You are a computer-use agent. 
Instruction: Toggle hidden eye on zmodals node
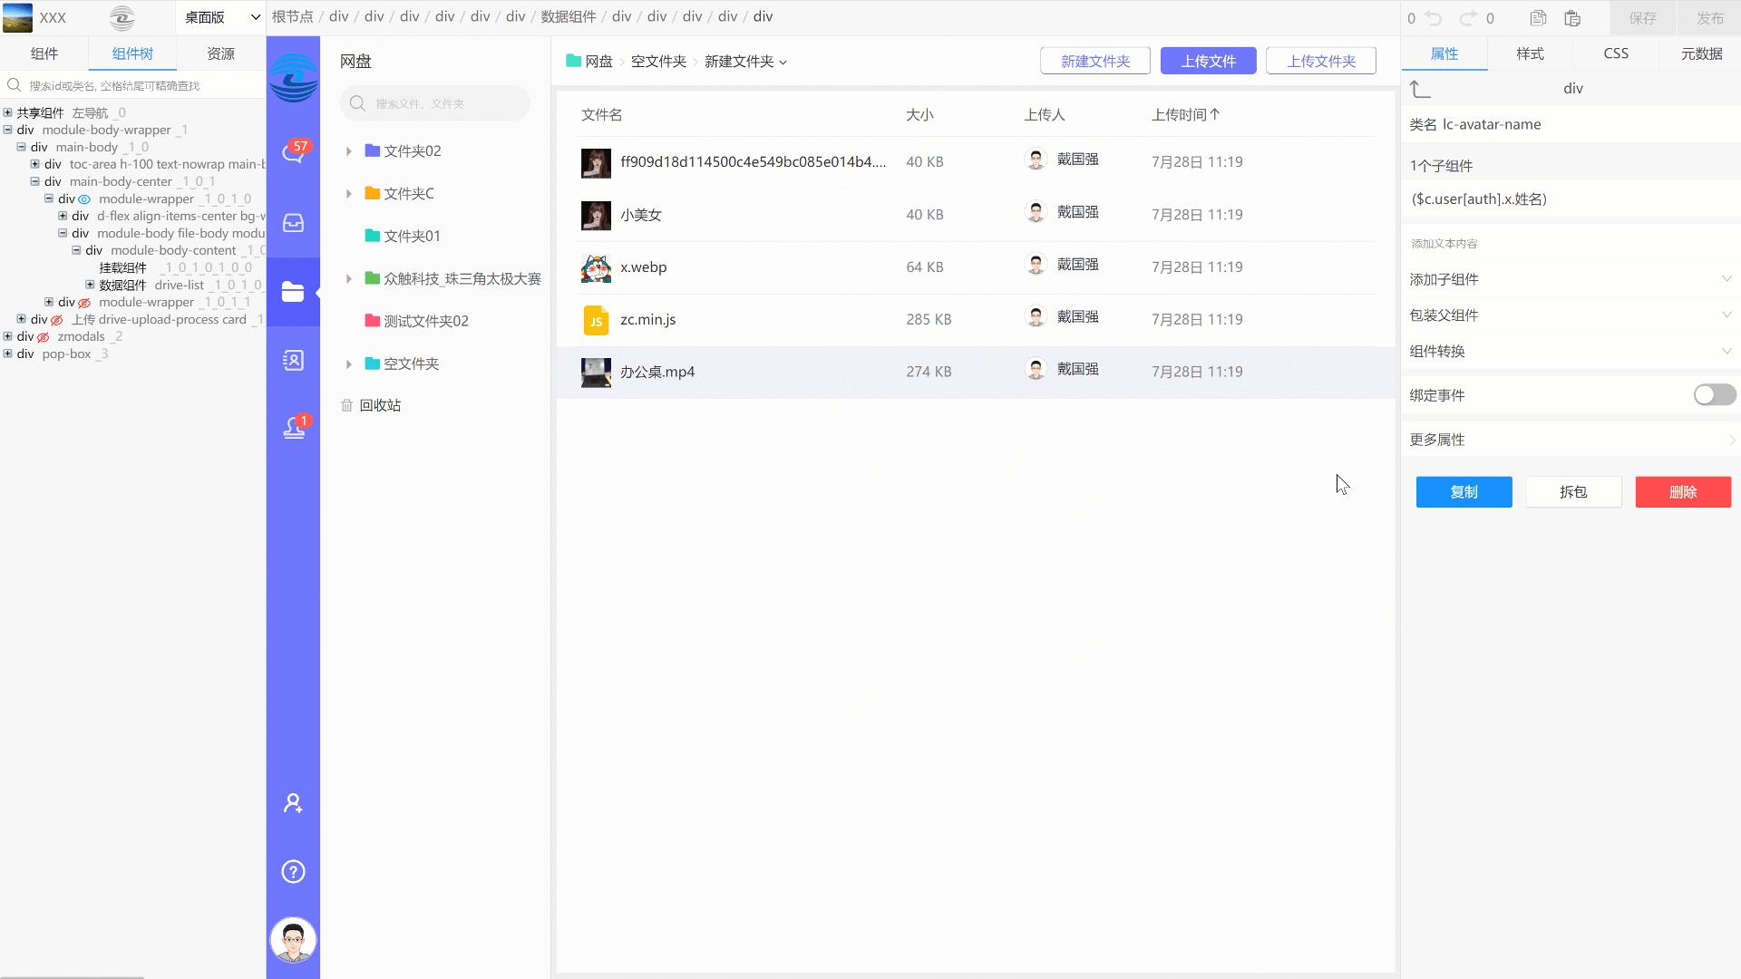pos(43,337)
